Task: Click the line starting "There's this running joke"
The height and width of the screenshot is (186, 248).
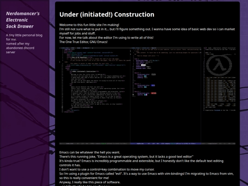Action: tap(126, 157)
